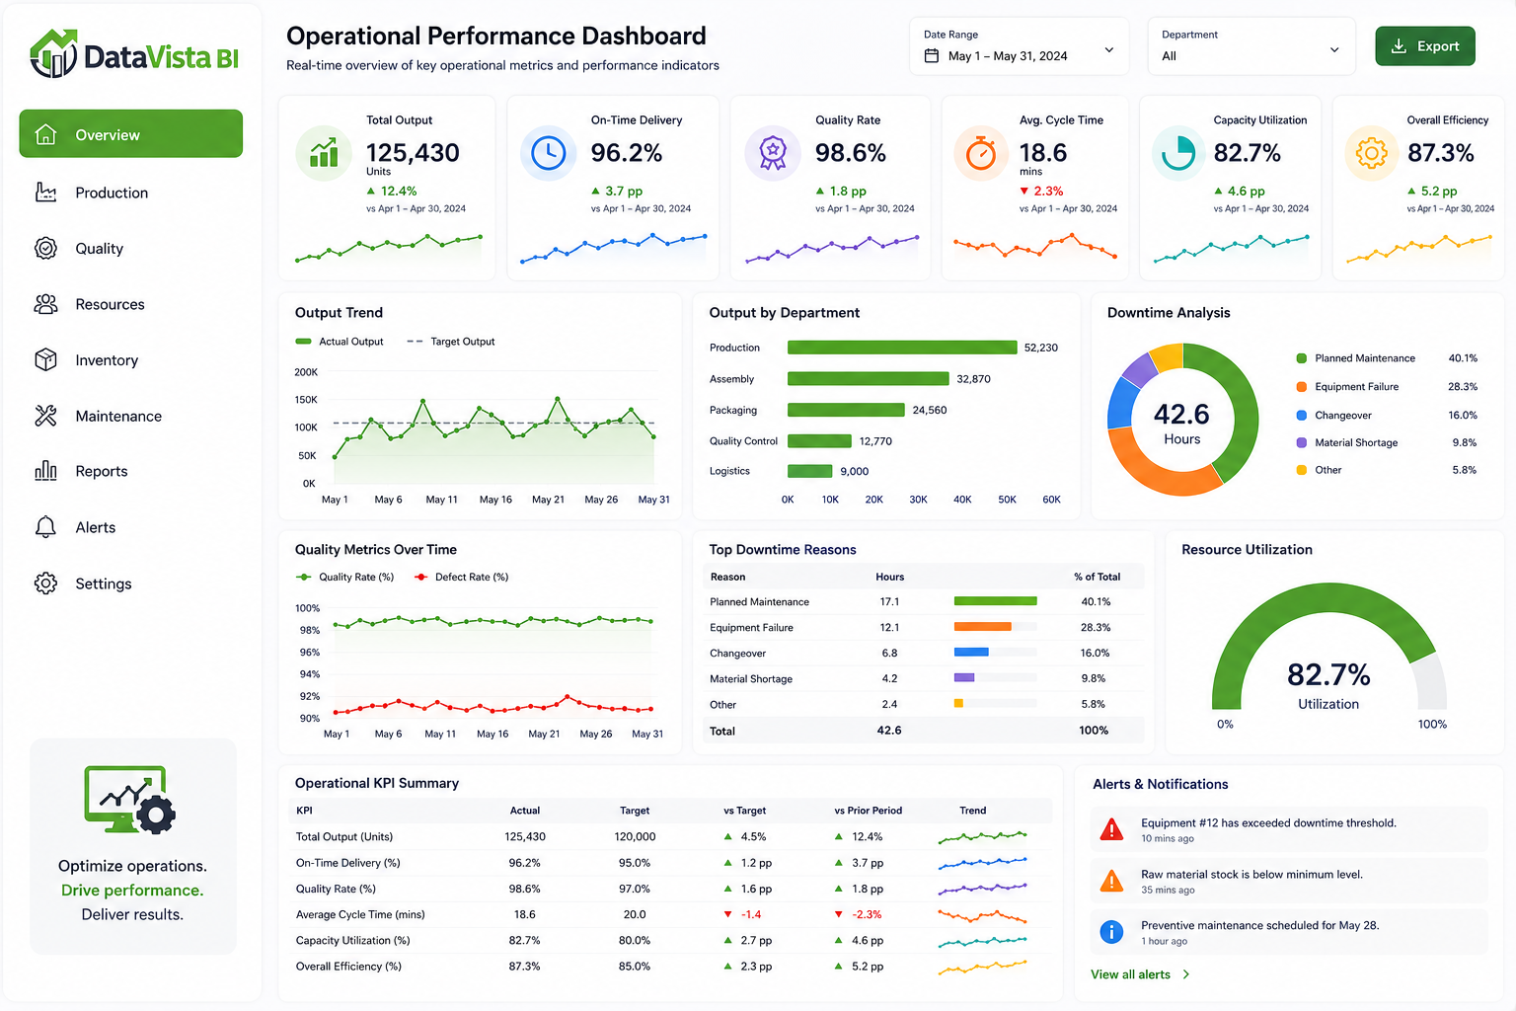Go to Inventory in the sidebar
Screen dimensions: 1516x1011
(131, 360)
